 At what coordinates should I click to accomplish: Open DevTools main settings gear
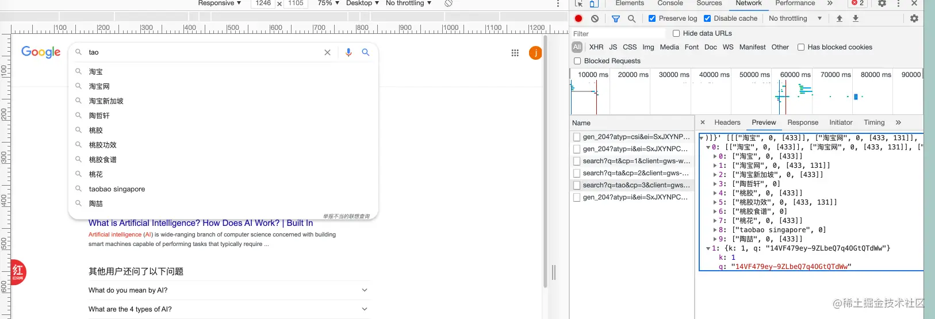(x=882, y=3)
